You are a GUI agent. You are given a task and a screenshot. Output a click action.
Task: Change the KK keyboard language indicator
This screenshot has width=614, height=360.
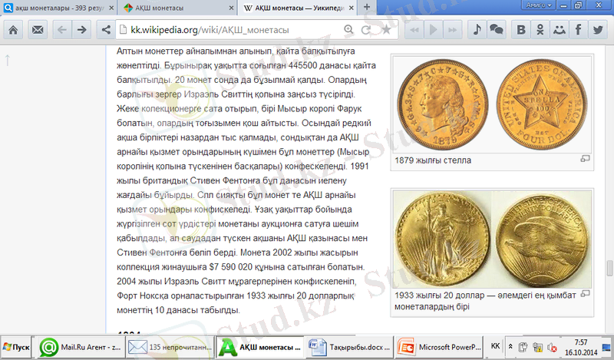coord(495,346)
